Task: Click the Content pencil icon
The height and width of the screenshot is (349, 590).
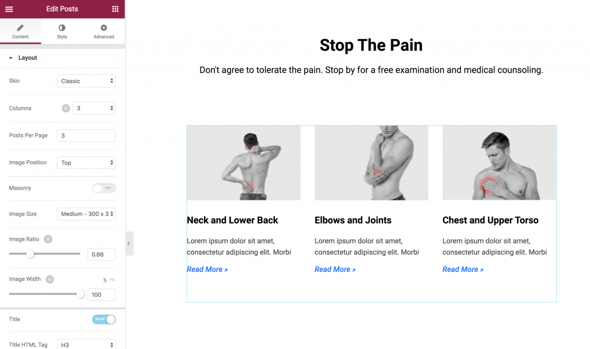Action: 20,28
